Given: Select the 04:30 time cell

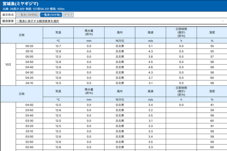Looking at the screenshot, I should (x=29, y=72).
